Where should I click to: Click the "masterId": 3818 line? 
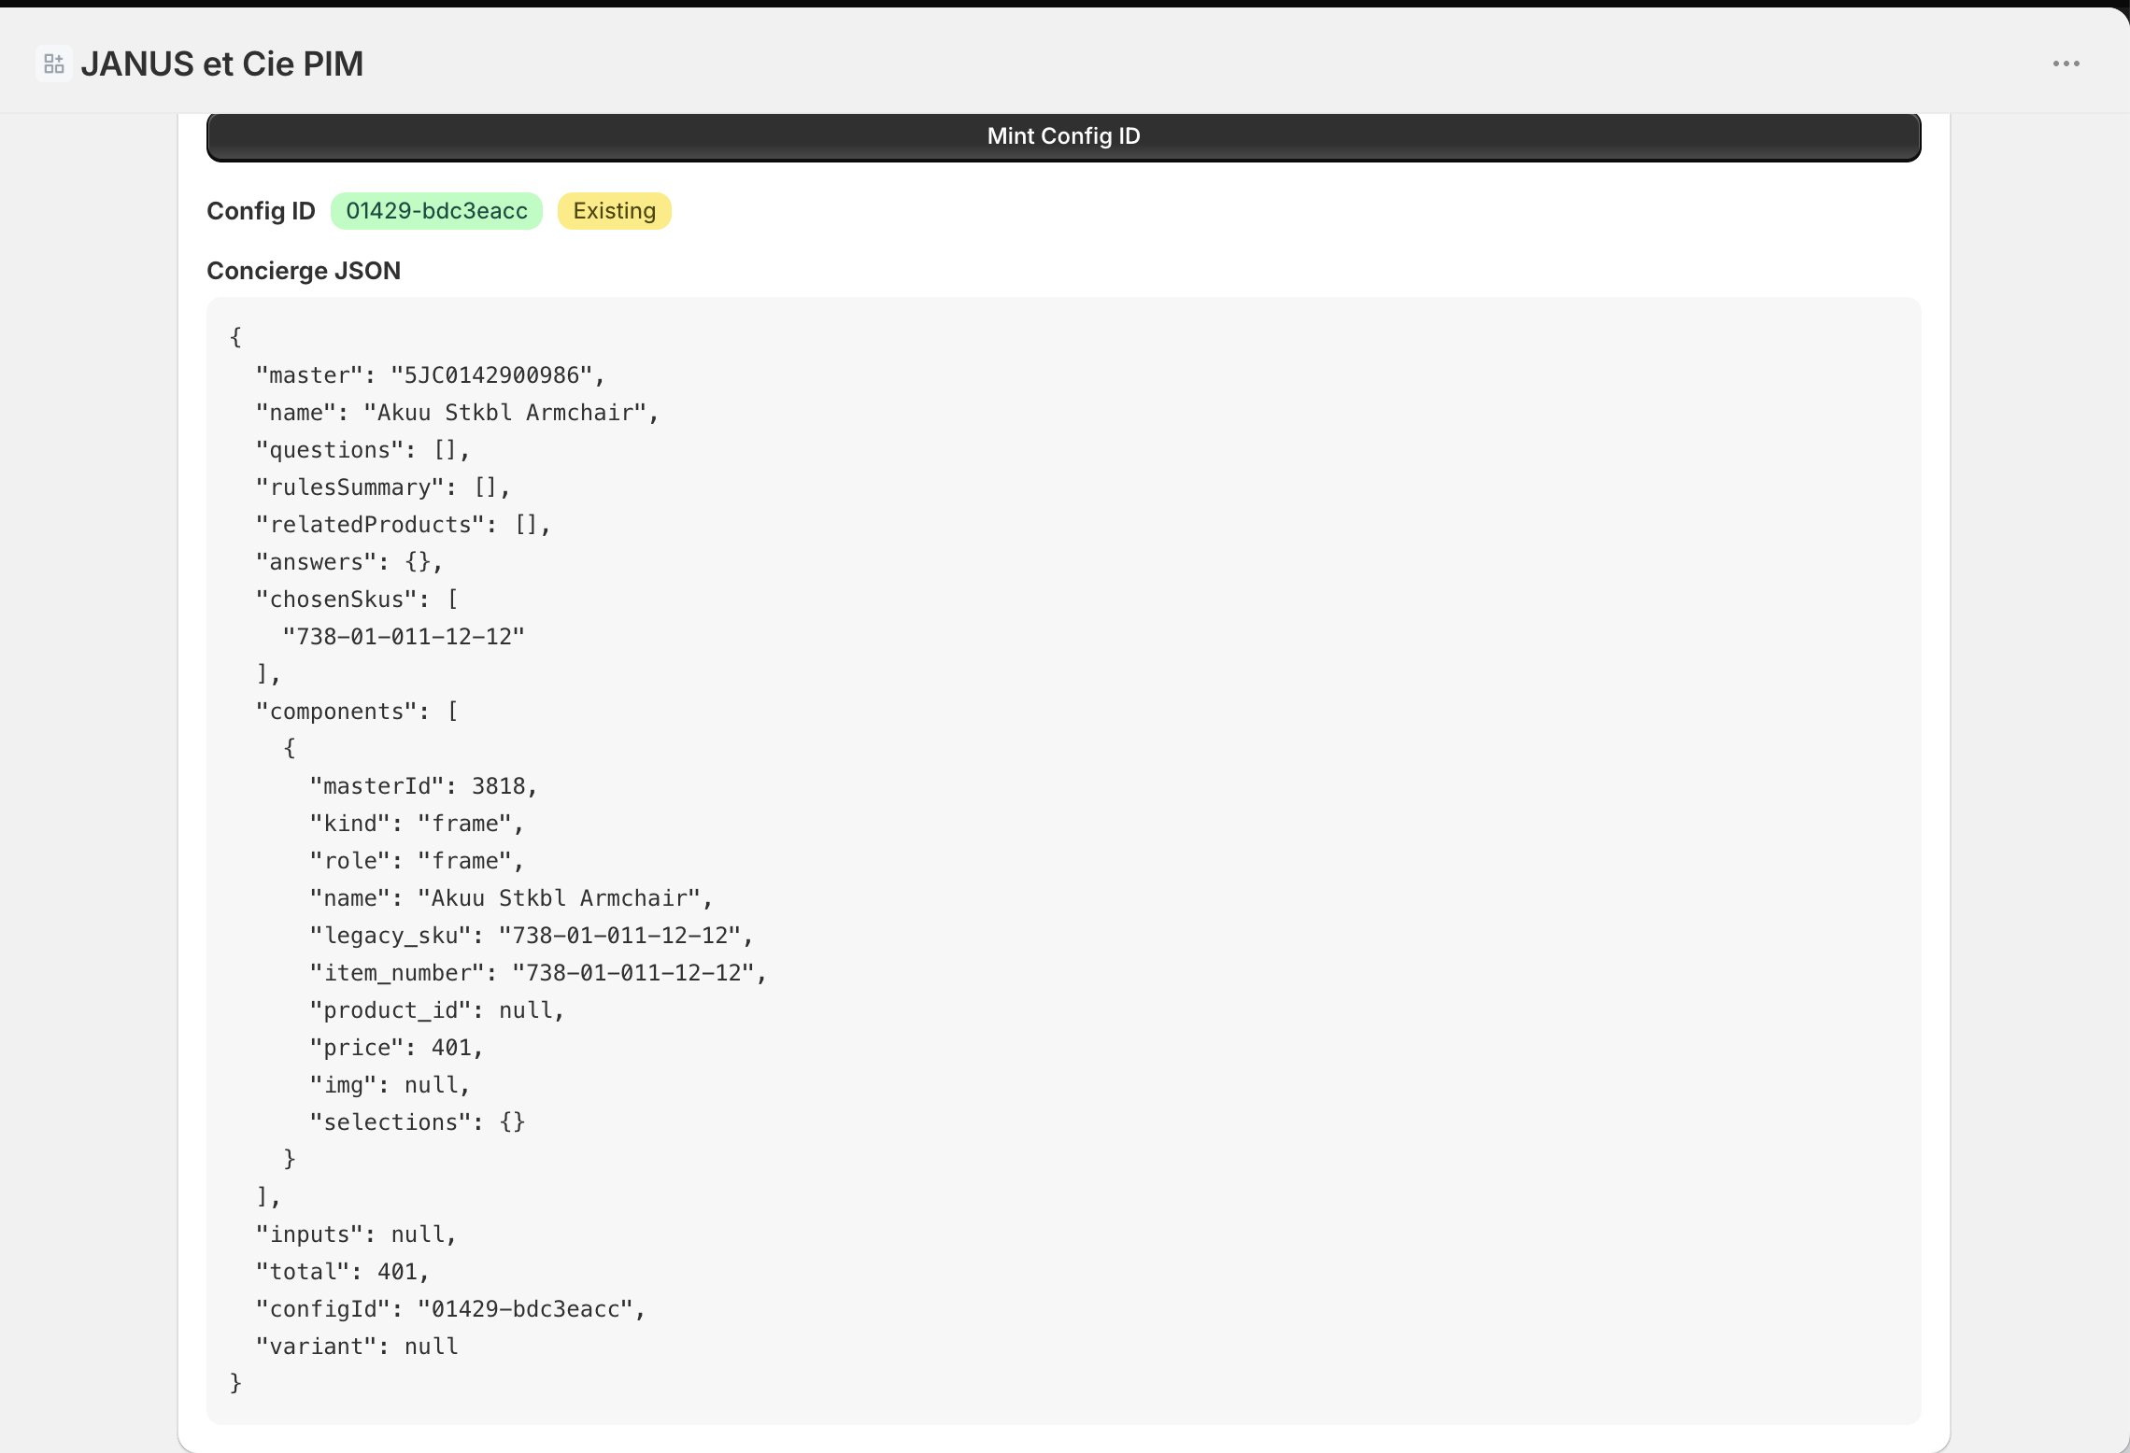(x=424, y=786)
